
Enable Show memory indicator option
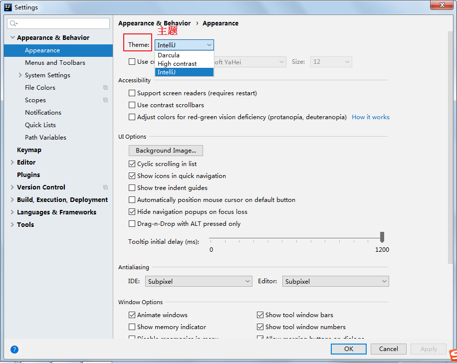coord(132,327)
